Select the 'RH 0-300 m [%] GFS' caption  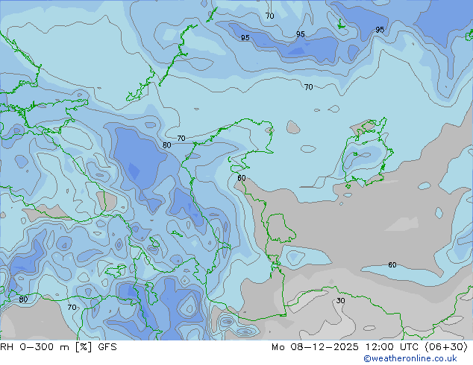[x=58, y=347]
